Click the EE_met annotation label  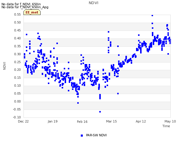point(32,12)
